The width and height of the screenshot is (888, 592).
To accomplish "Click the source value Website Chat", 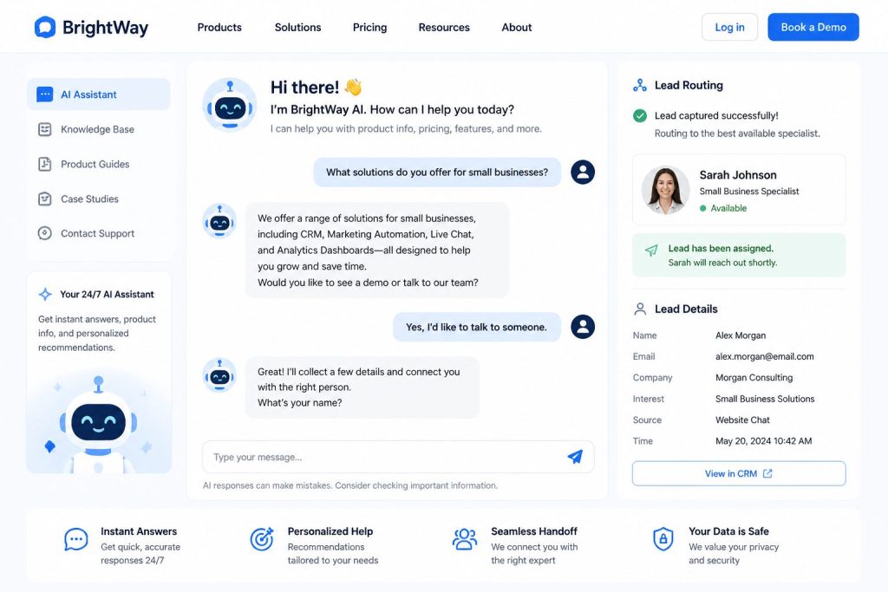I will pos(742,420).
